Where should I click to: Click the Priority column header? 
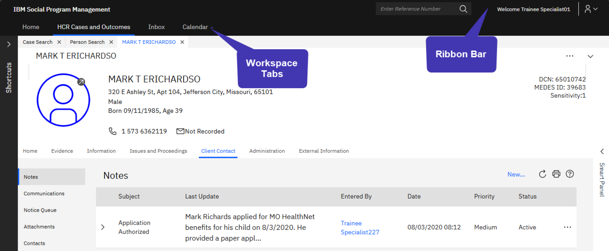point(484,196)
